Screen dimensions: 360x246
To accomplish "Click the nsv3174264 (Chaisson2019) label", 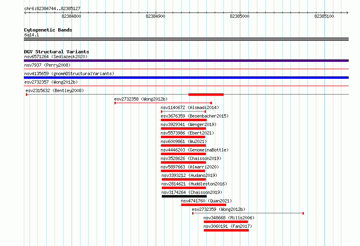I will pos(192,192).
